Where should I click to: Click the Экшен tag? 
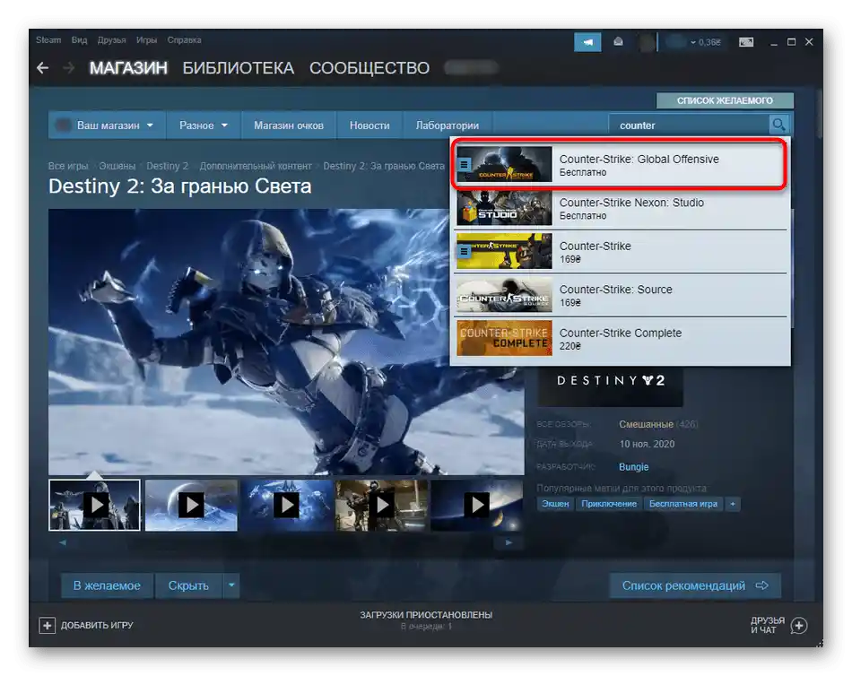(x=555, y=504)
